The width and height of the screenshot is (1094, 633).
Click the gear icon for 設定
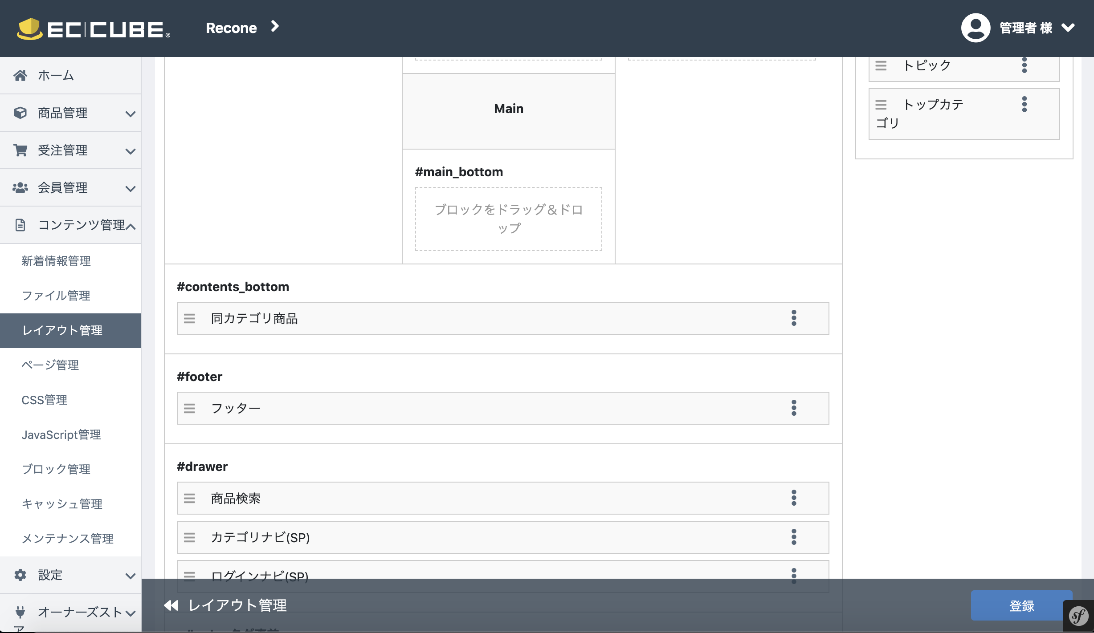tap(20, 575)
